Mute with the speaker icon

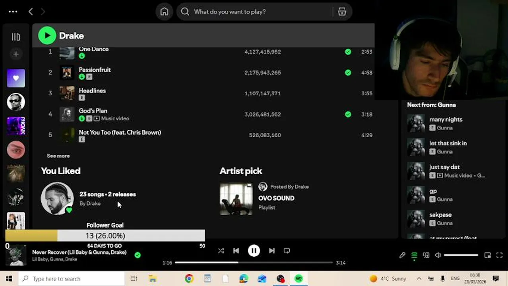[x=438, y=255]
